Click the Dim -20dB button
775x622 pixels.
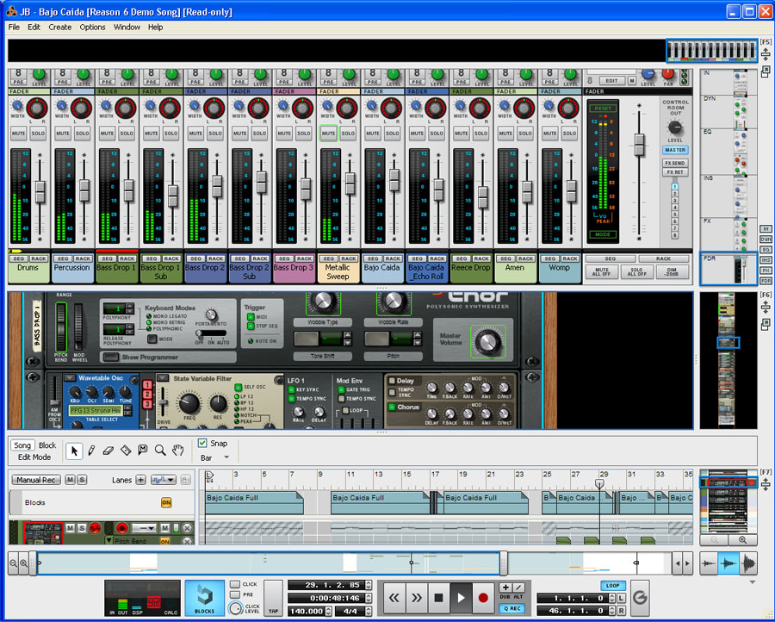(x=672, y=272)
